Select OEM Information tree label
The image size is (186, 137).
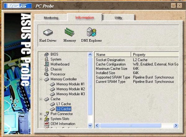63,124
